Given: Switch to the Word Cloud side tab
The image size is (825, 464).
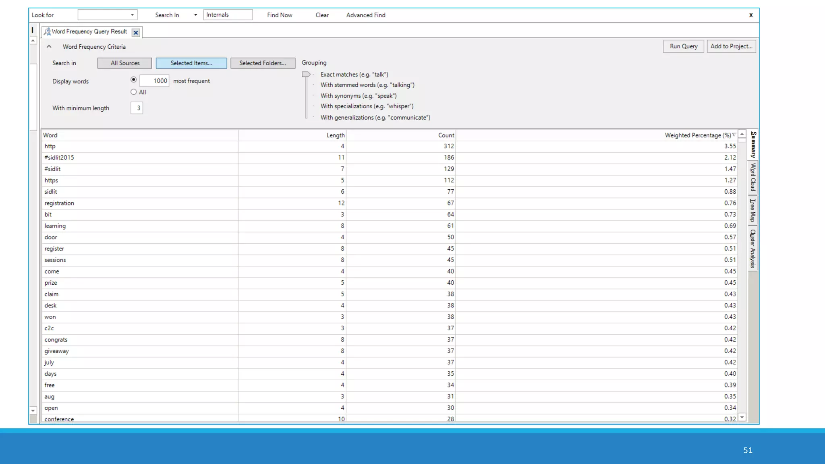Looking at the screenshot, I should tap(753, 178).
